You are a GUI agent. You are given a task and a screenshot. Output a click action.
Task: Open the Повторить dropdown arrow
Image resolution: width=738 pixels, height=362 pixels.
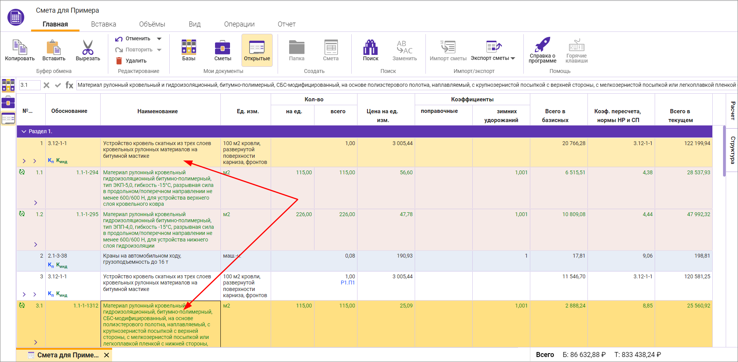(159, 50)
